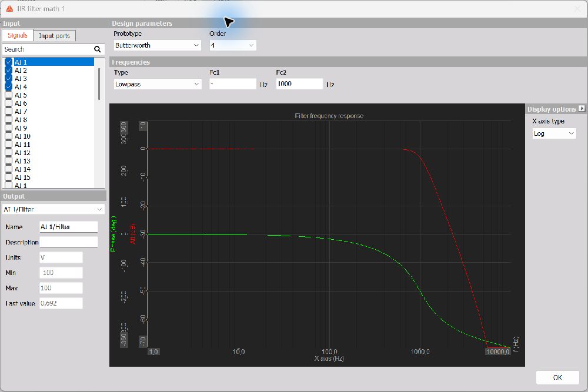
Task: Check the AI 5 signal checkbox
Action: tap(9, 95)
